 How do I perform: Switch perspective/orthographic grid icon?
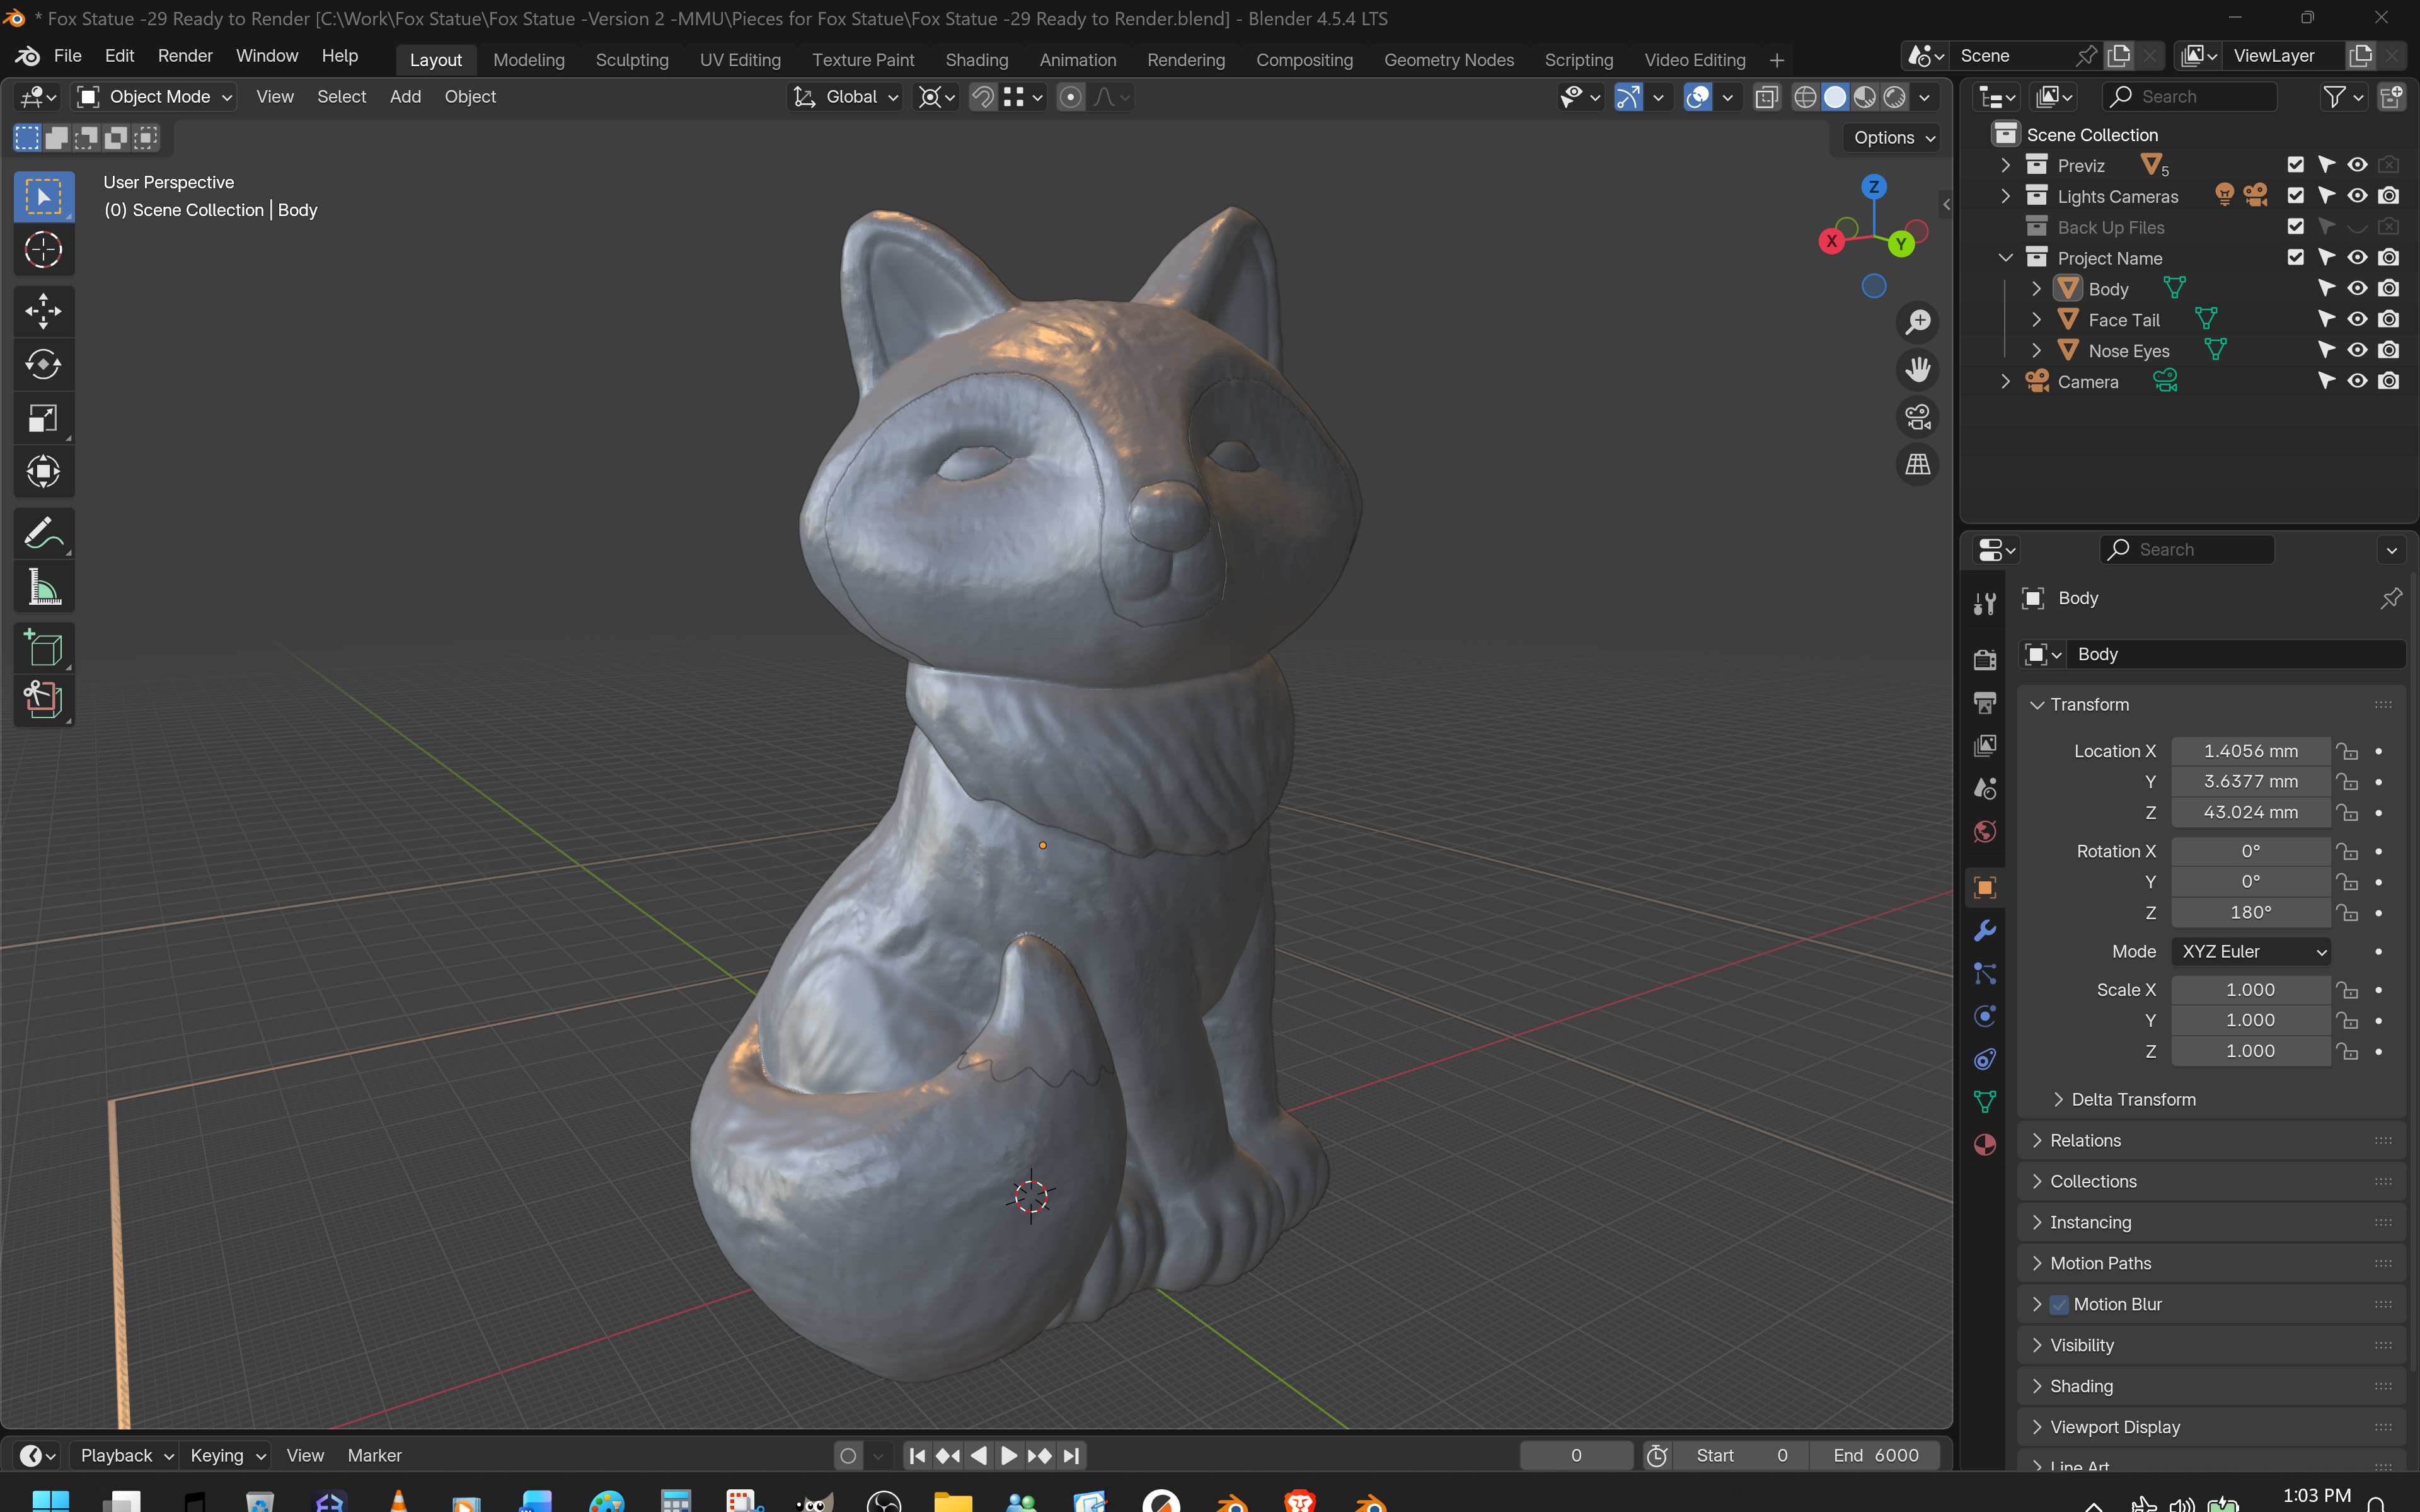[x=1917, y=465]
